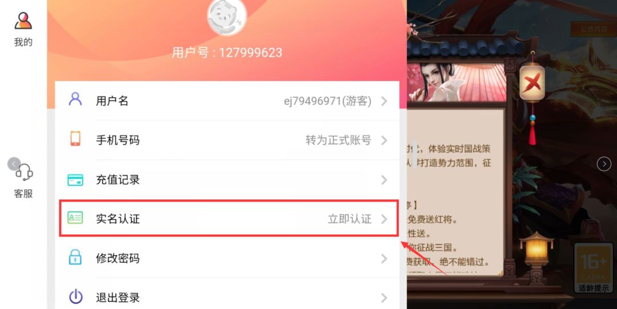The height and width of the screenshot is (309, 617).
Task: Open the 我的 profile icon in sidebar
Action: [x=23, y=21]
